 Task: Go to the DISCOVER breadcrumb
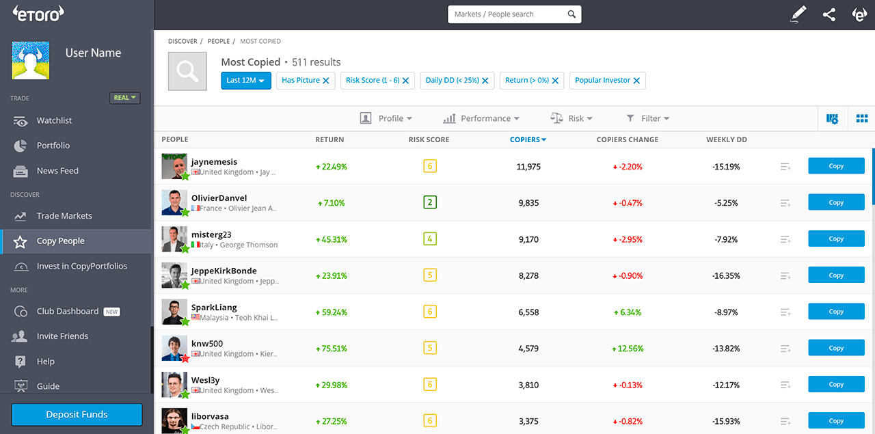[x=183, y=41]
